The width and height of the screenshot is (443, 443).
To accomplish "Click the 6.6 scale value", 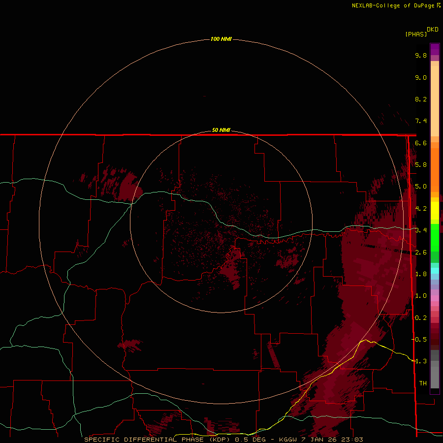I will tap(421, 143).
